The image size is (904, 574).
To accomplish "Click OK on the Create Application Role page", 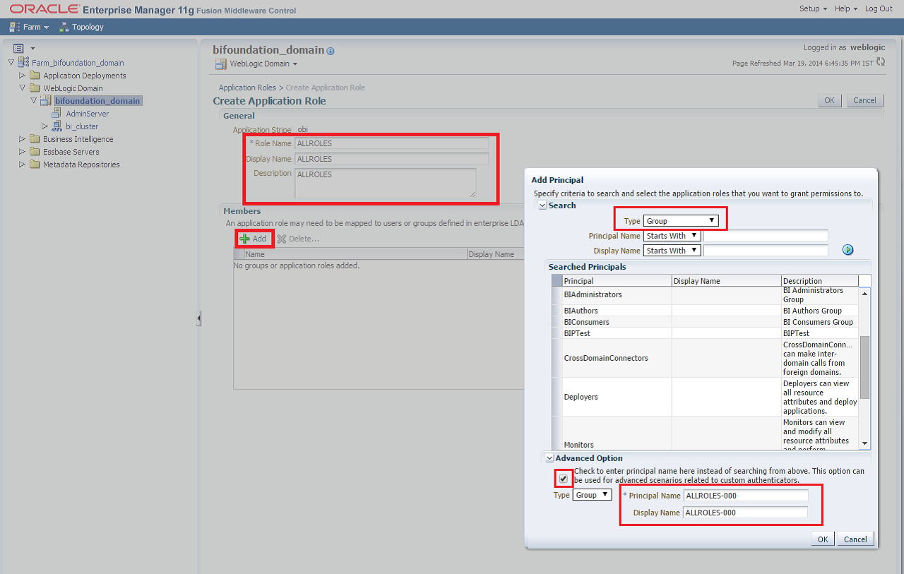I will point(829,100).
